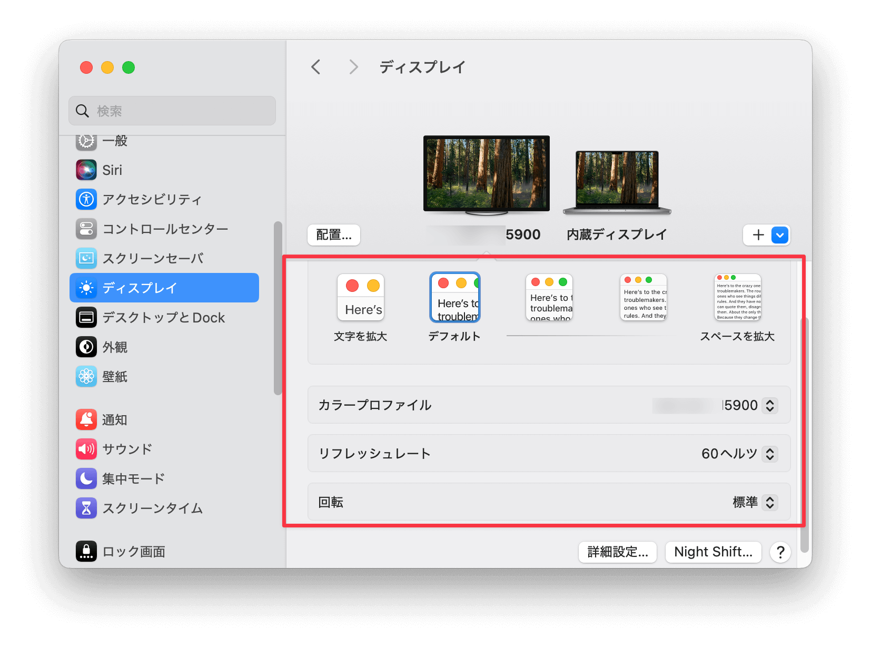Go back with the left chevron
This screenshot has height=646, width=871.
(316, 67)
